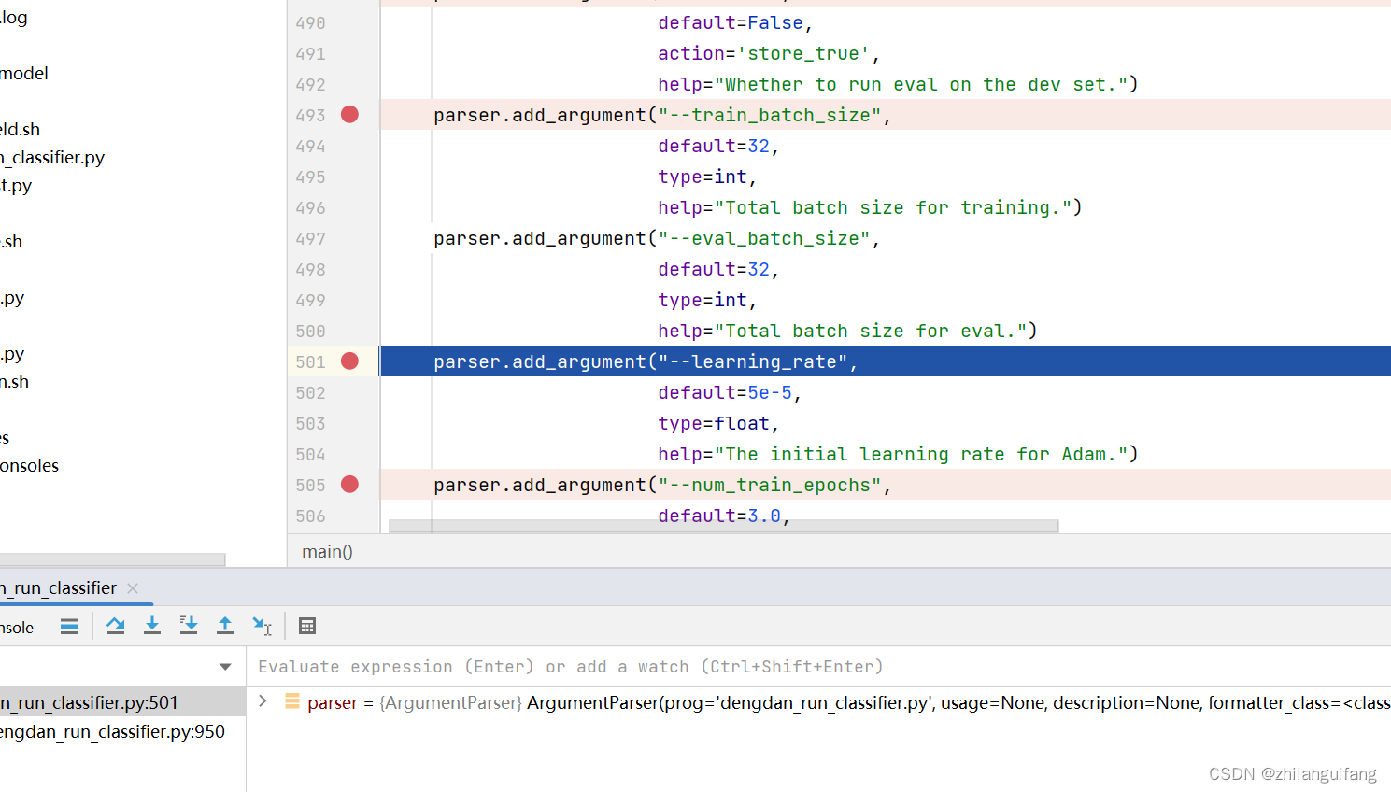Click the parser variable value text
Screen dimensions: 1391x792
click(958, 702)
